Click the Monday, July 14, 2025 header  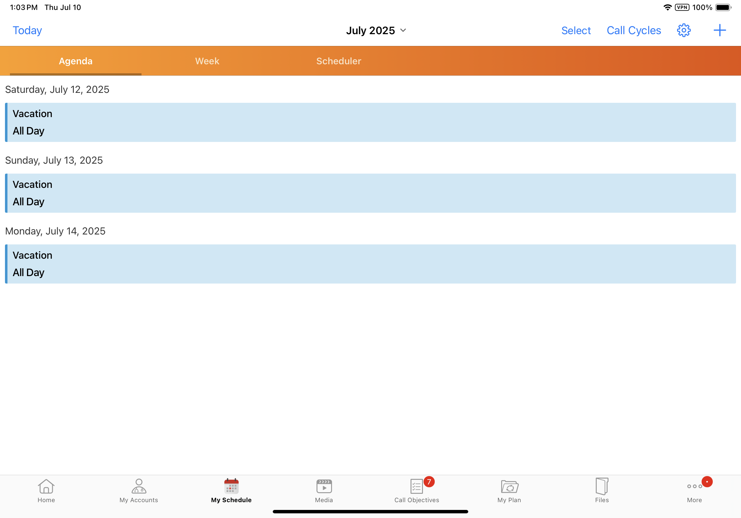pos(55,231)
